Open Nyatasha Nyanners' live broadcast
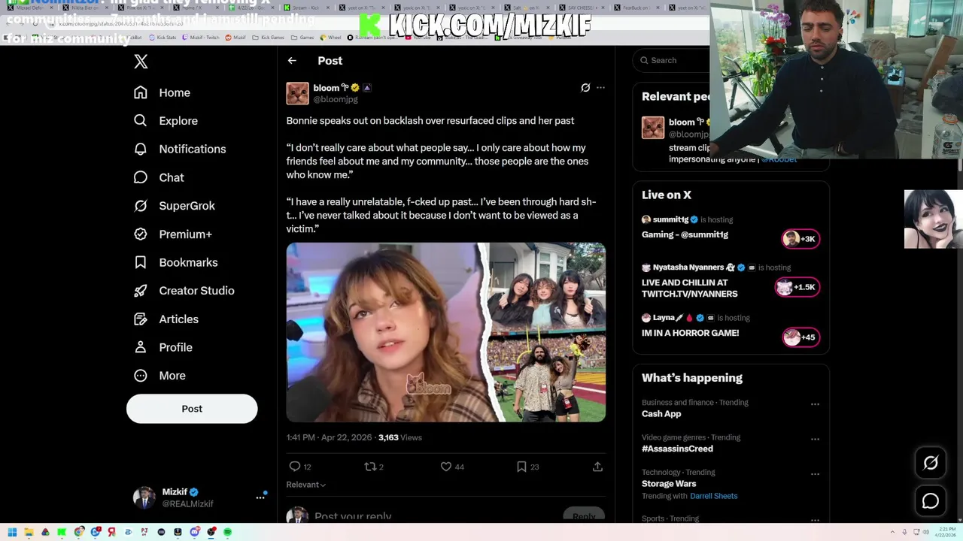 [689, 288]
